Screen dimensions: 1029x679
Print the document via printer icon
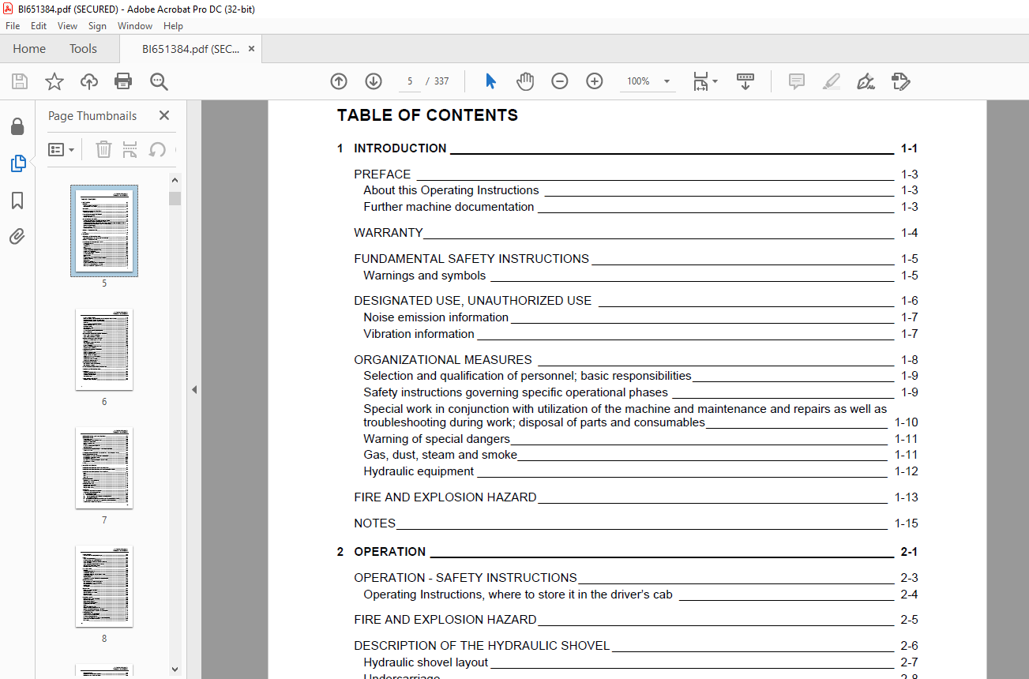(x=123, y=81)
